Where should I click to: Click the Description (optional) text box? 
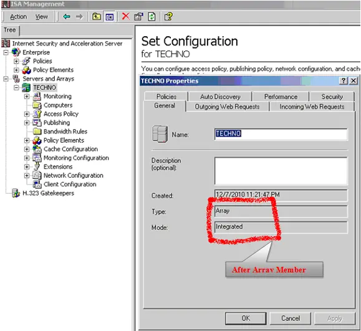click(281, 171)
